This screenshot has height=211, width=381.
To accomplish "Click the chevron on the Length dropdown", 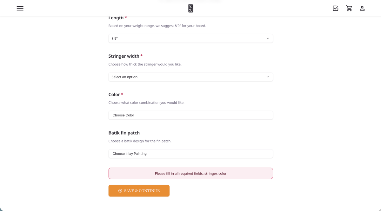I will coord(268,38).
